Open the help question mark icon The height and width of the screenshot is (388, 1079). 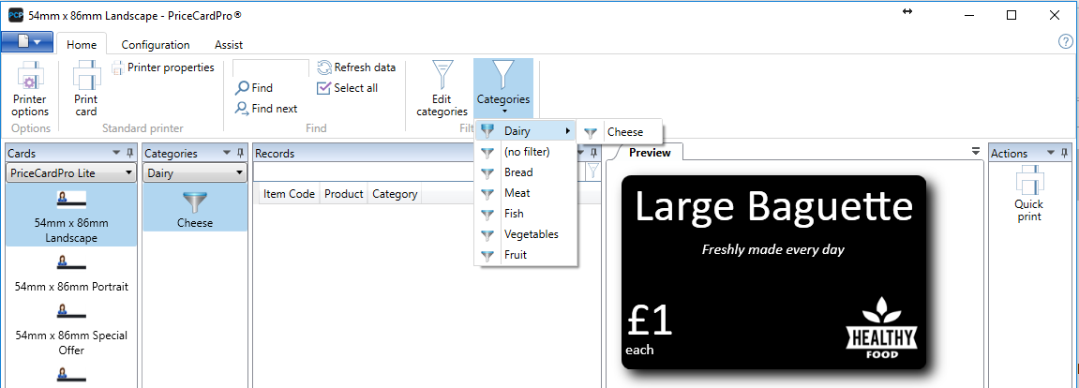1065,42
